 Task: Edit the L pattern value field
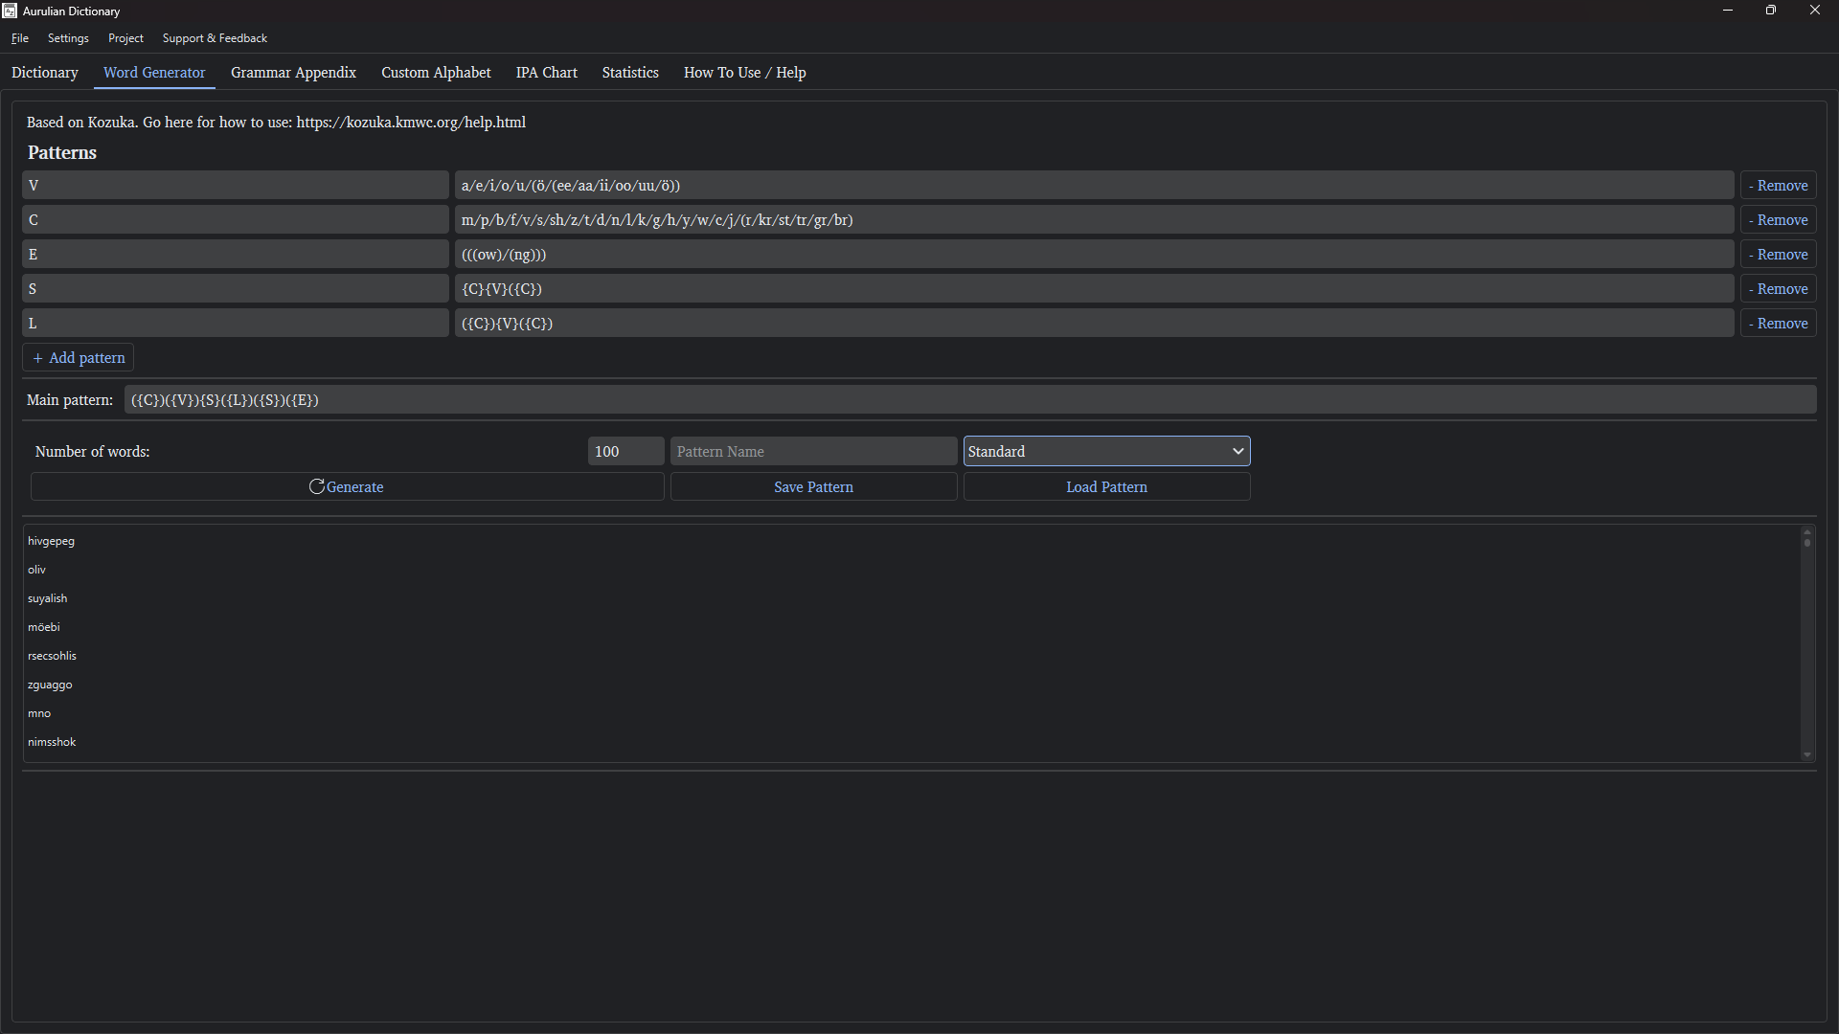click(1094, 324)
